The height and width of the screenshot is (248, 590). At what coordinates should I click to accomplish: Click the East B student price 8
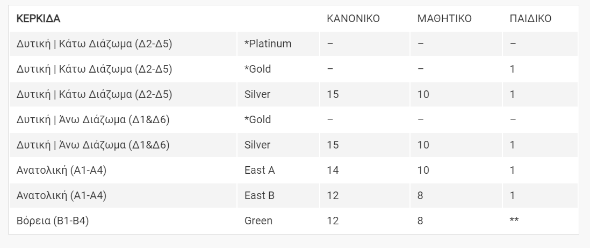[x=420, y=196]
